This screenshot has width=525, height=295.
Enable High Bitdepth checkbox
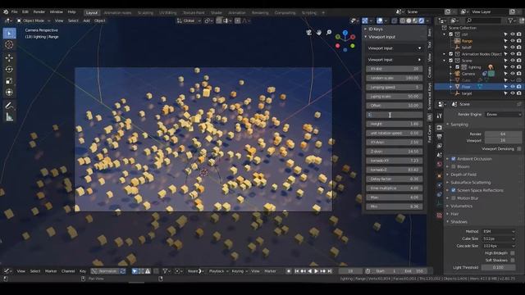coord(512,253)
